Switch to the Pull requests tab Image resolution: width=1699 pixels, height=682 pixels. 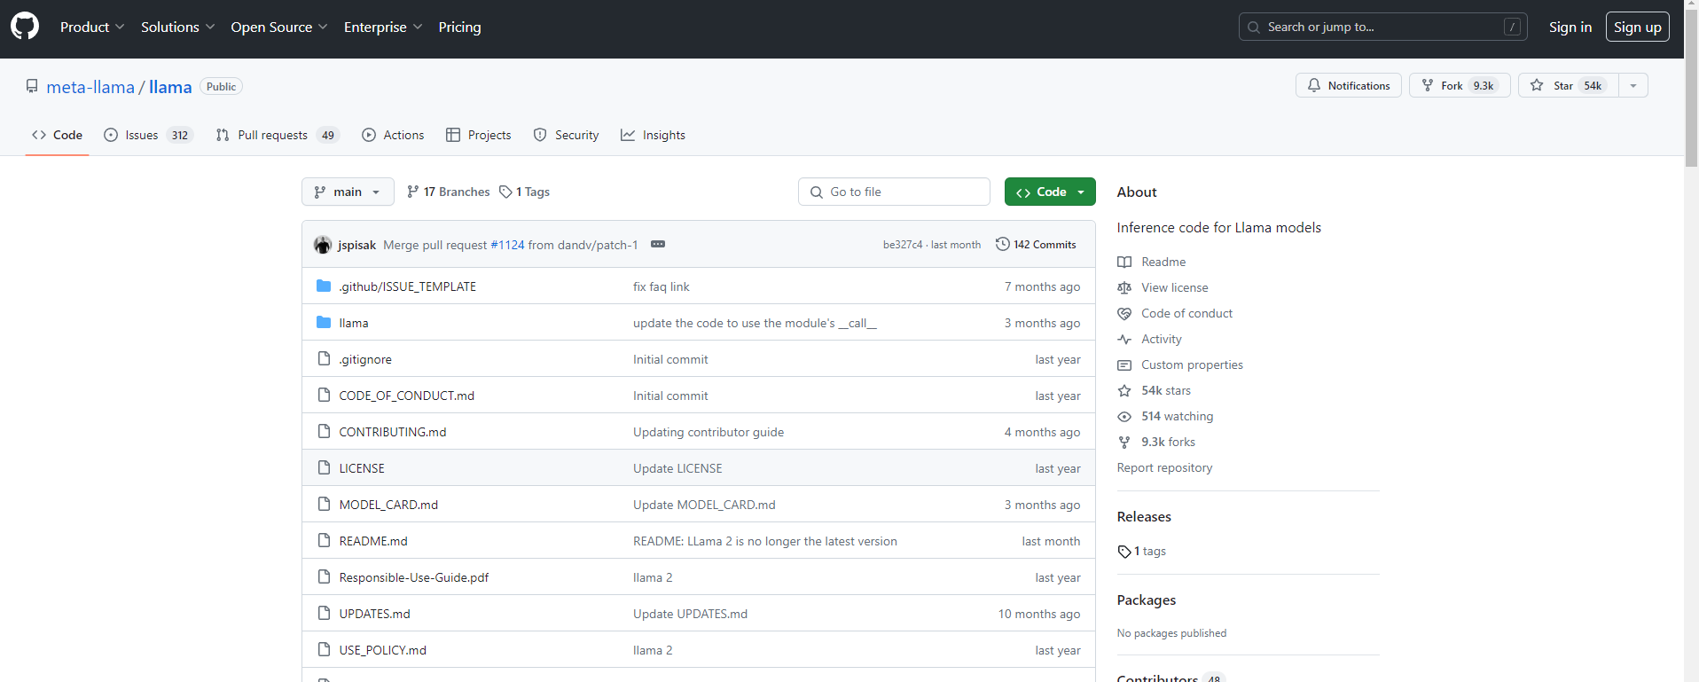[278, 135]
